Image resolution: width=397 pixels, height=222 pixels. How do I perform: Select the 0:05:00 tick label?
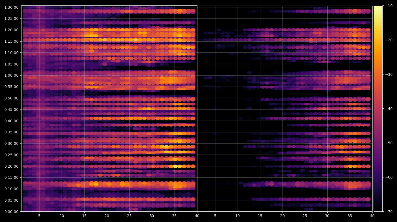coord(11,201)
